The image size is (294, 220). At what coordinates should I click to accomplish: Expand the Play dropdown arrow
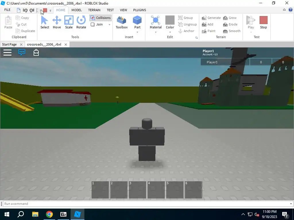(251, 32)
